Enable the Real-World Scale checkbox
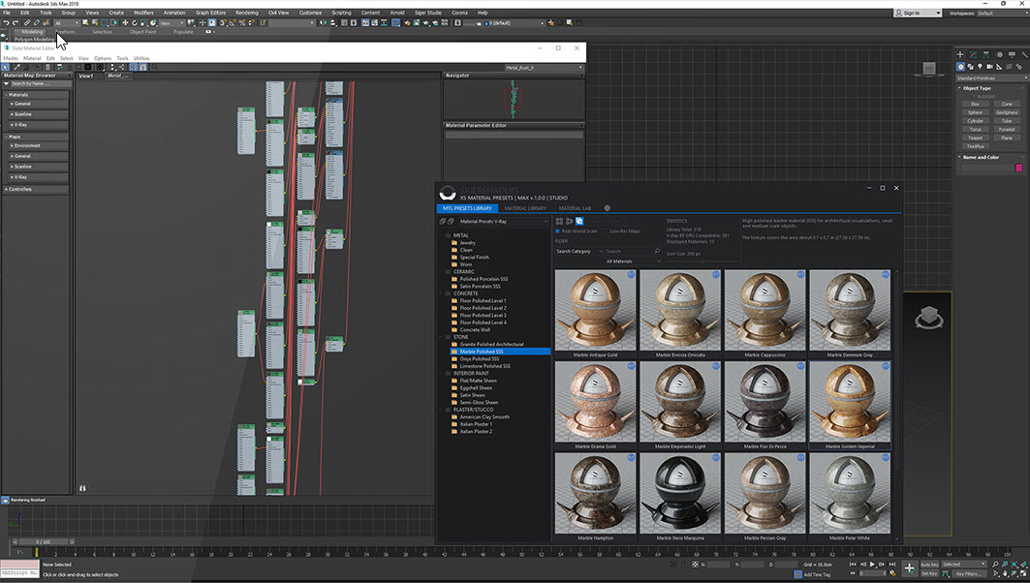This screenshot has height=583, width=1030. point(558,230)
